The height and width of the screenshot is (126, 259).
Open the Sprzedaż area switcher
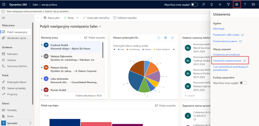pos(16,123)
